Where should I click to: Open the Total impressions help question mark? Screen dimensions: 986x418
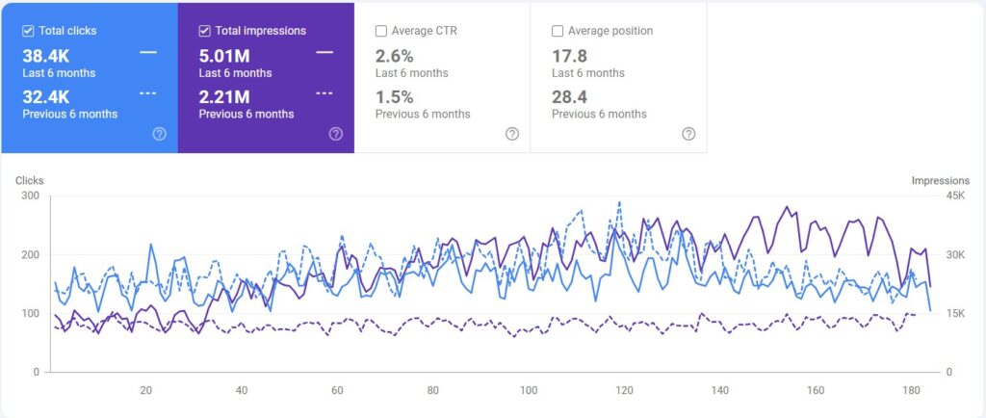335,134
